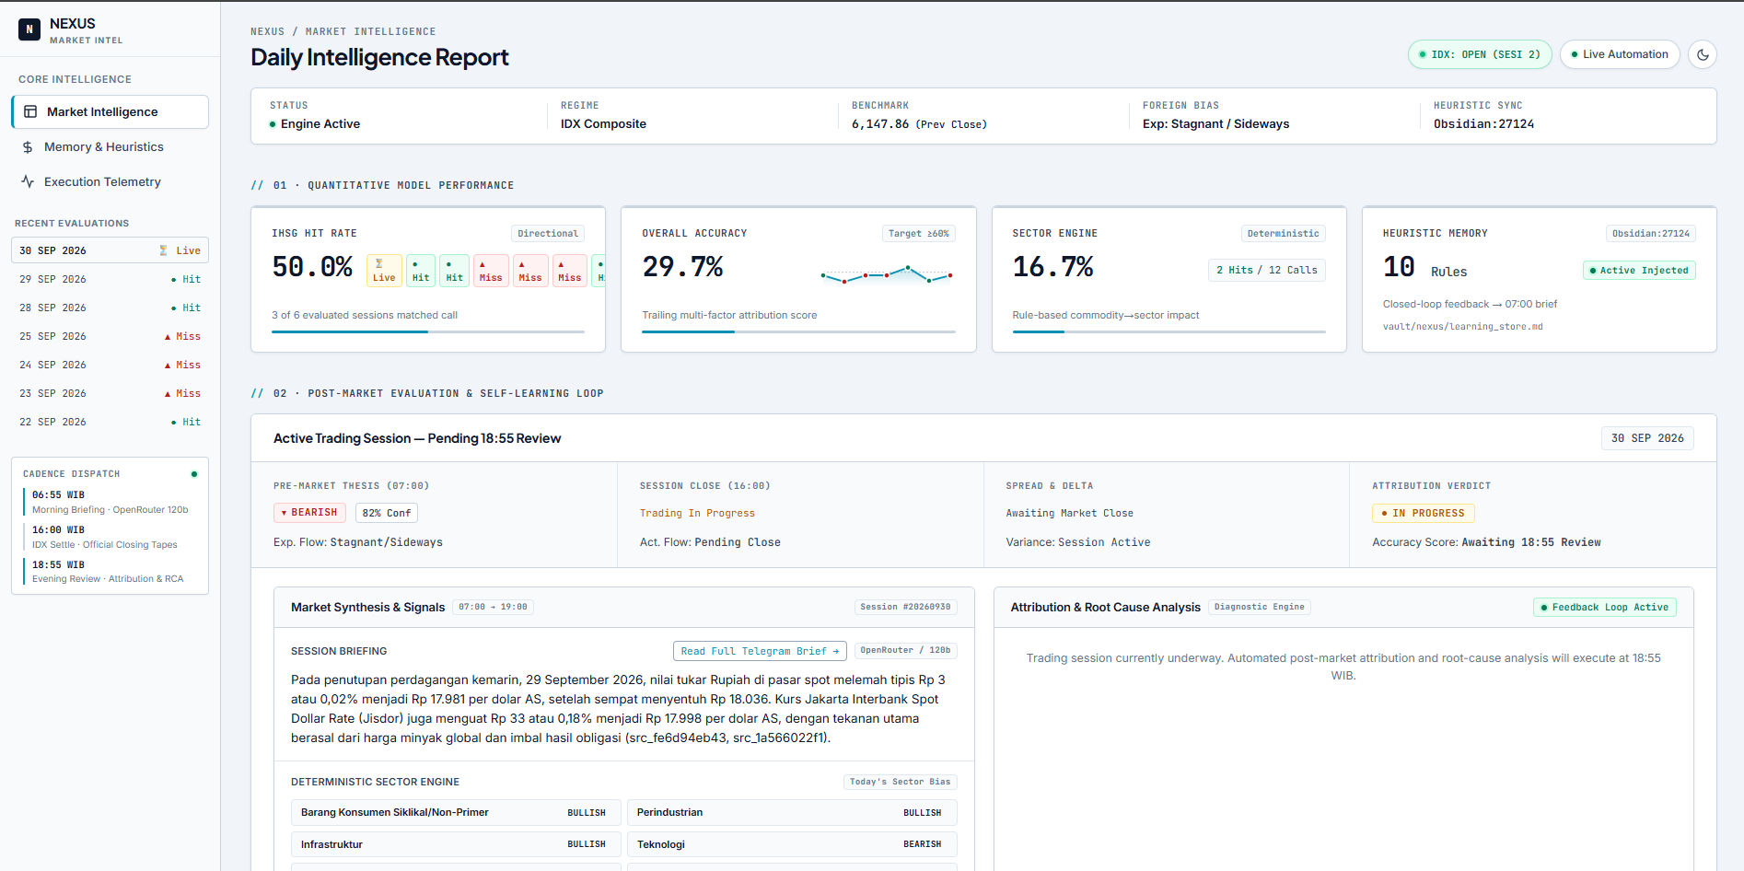Screen dimensions: 1744x871
Task: Click the Live chip in IHSG Hit Rate card
Action: click(x=384, y=271)
